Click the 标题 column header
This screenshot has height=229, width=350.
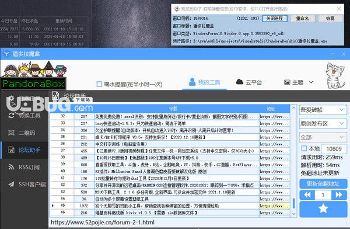173,109
